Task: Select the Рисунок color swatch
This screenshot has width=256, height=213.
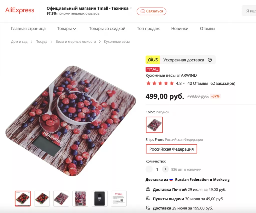Action: click(x=154, y=125)
